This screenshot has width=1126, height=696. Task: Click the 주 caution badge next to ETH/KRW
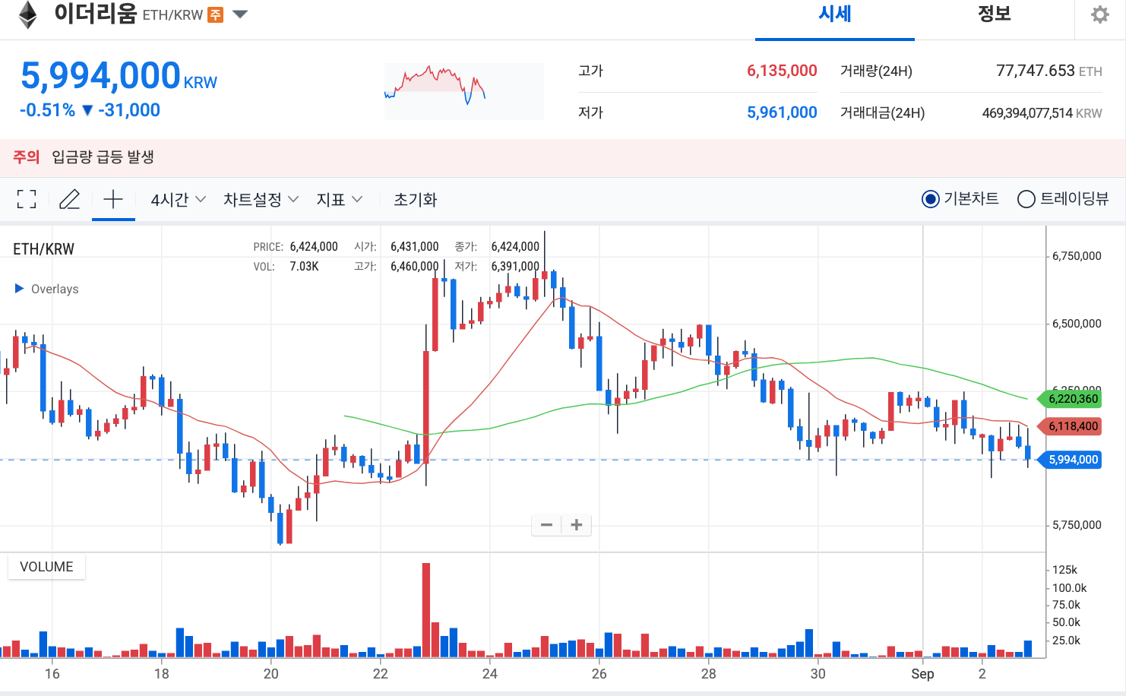pos(216,14)
